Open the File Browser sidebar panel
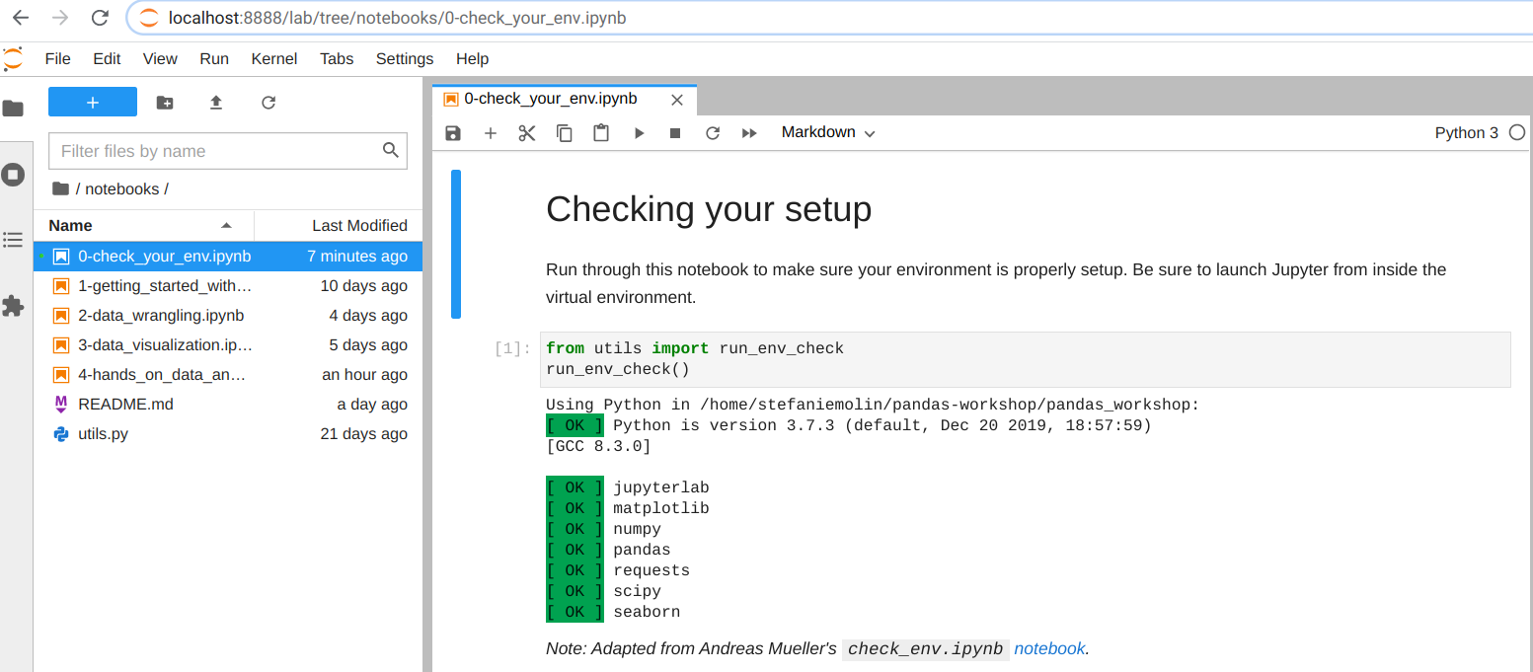The image size is (1533, 672). click(13, 109)
